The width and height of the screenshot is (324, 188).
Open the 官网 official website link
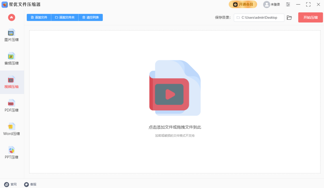[10, 184]
